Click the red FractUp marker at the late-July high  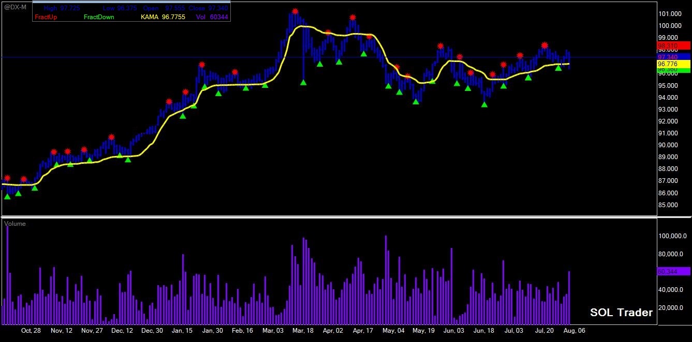(x=544, y=45)
